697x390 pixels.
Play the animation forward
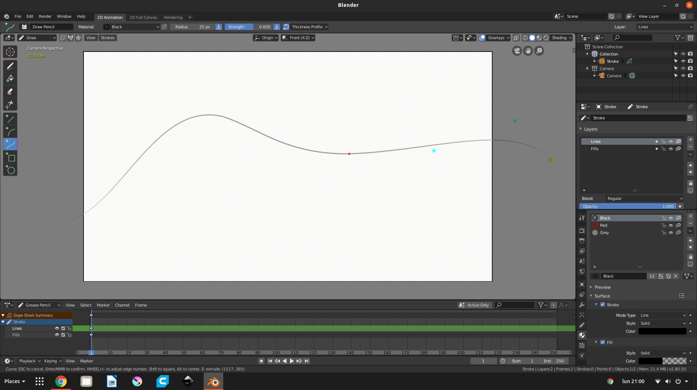click(292, 361)
